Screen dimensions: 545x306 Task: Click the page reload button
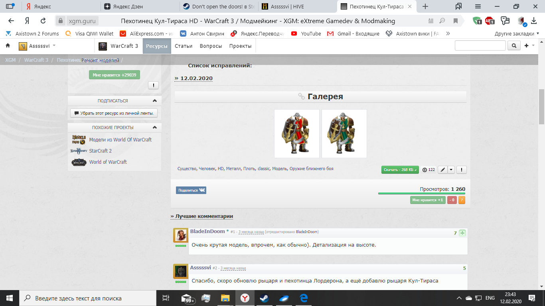tap(43, 21)
